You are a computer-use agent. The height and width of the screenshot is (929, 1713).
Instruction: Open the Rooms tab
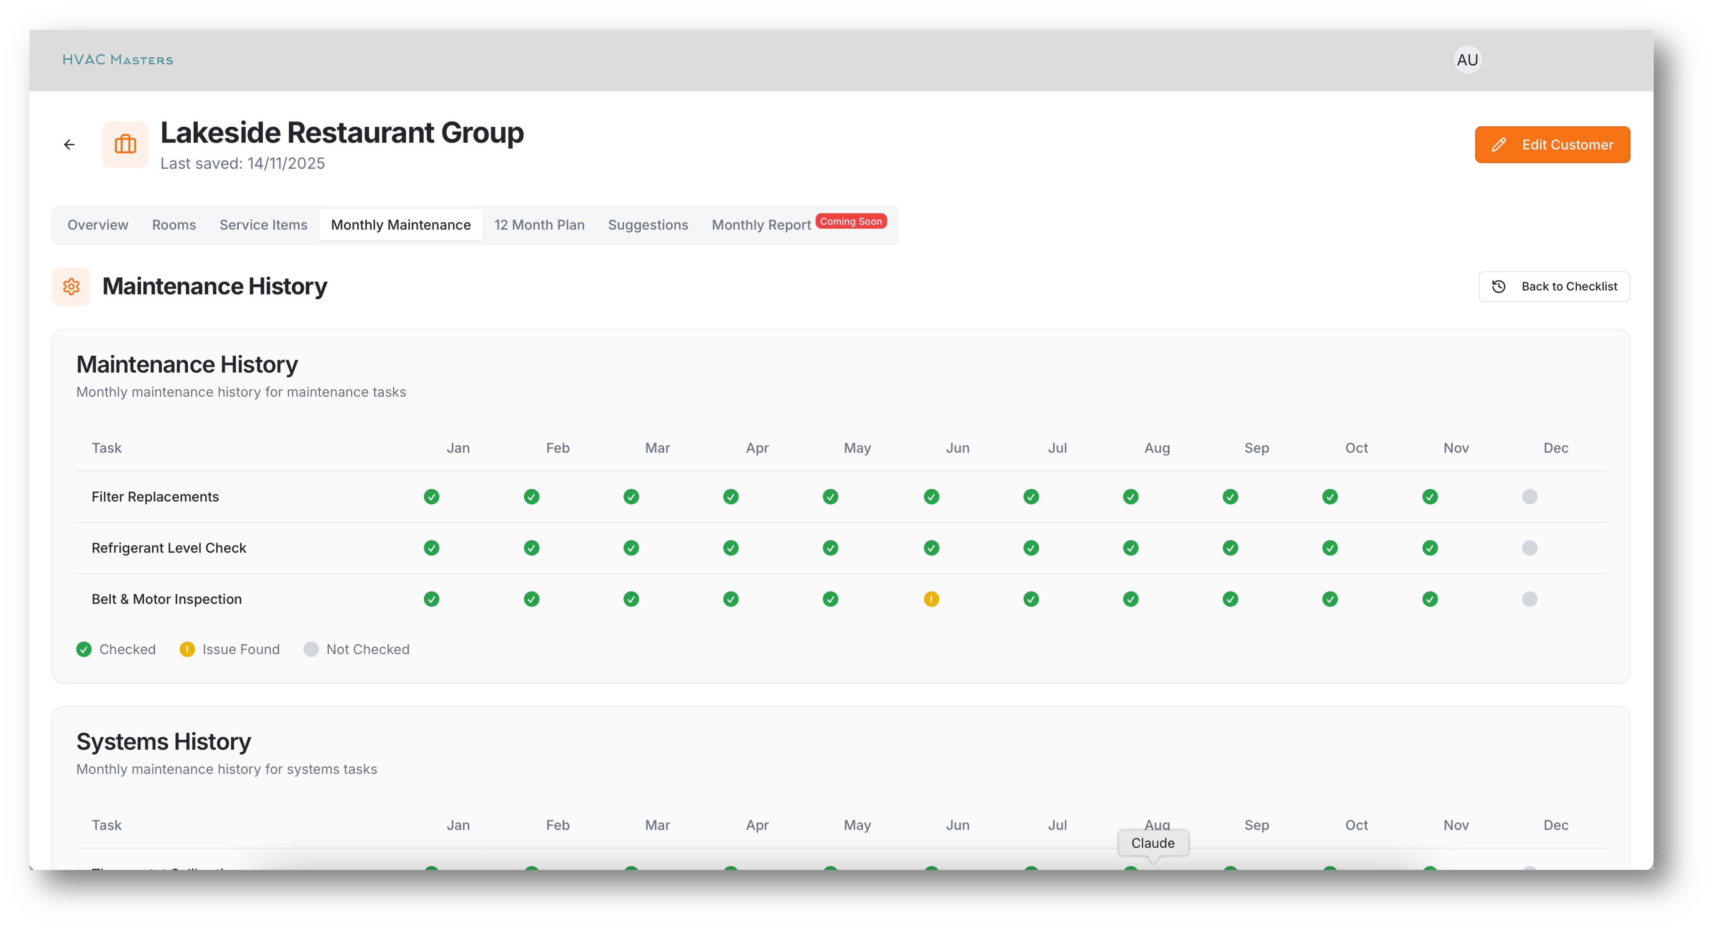pos(173,225)
